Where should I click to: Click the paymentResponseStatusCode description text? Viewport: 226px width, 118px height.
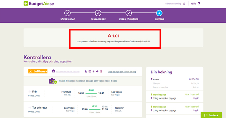(113, 41)
